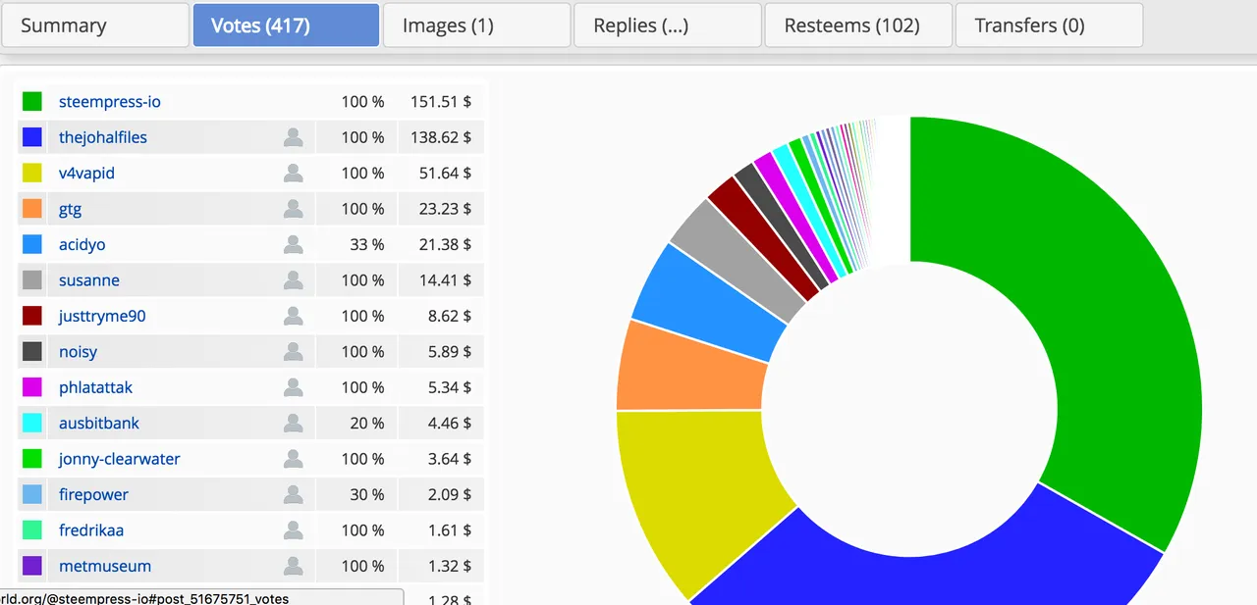Click the person icon beside v4vapid
This screenshot has height=605, width=1257.
pyautogui.click(x=293, y=174)
